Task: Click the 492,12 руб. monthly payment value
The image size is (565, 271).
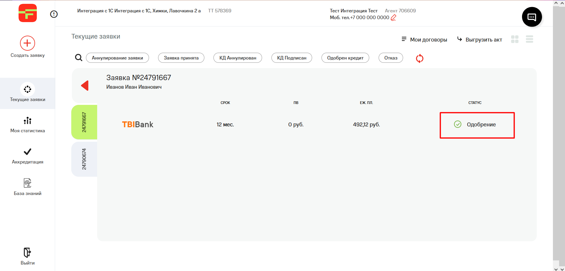Action: point(367,125)
